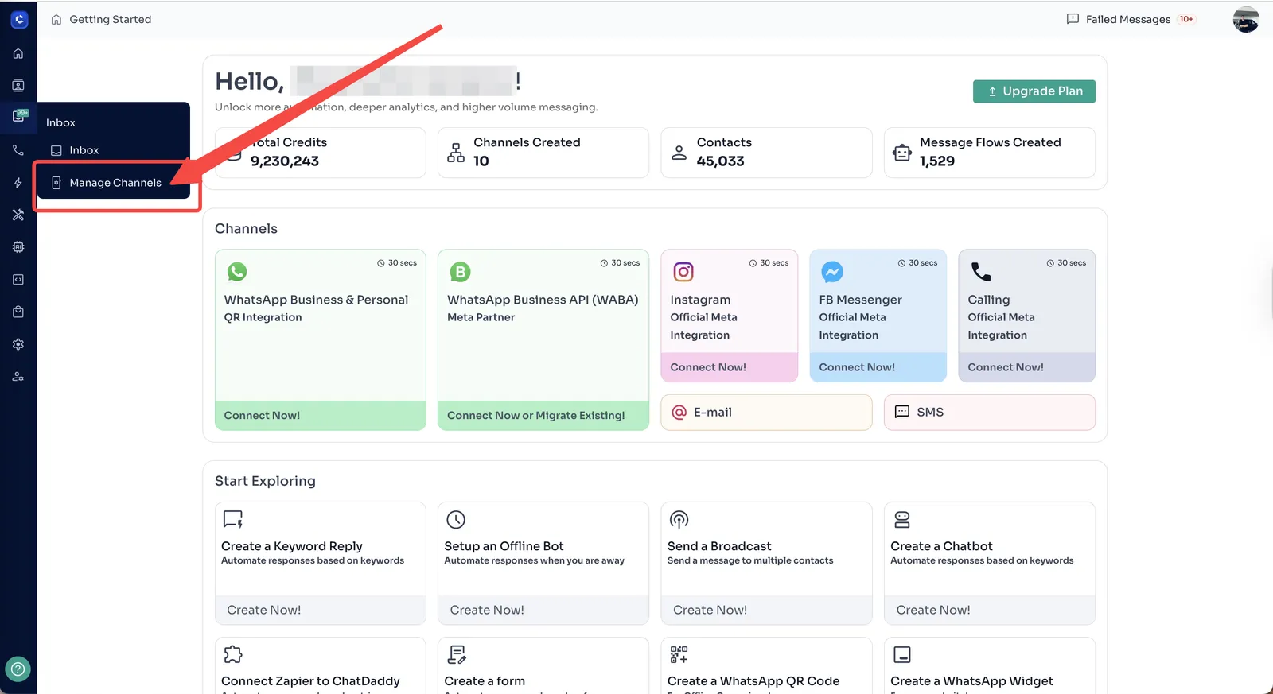This screenshot has height=694, width=1273.
Task: Click the user profile avatar
Action: 1245,20
